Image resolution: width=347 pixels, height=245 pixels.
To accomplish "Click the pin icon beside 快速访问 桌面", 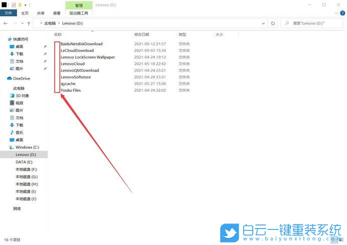I will click(x=45, y=46).
